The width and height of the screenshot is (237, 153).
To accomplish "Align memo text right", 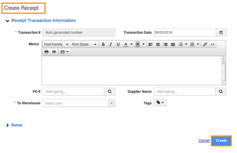I will pyautogui.click(x=165, y=44).
